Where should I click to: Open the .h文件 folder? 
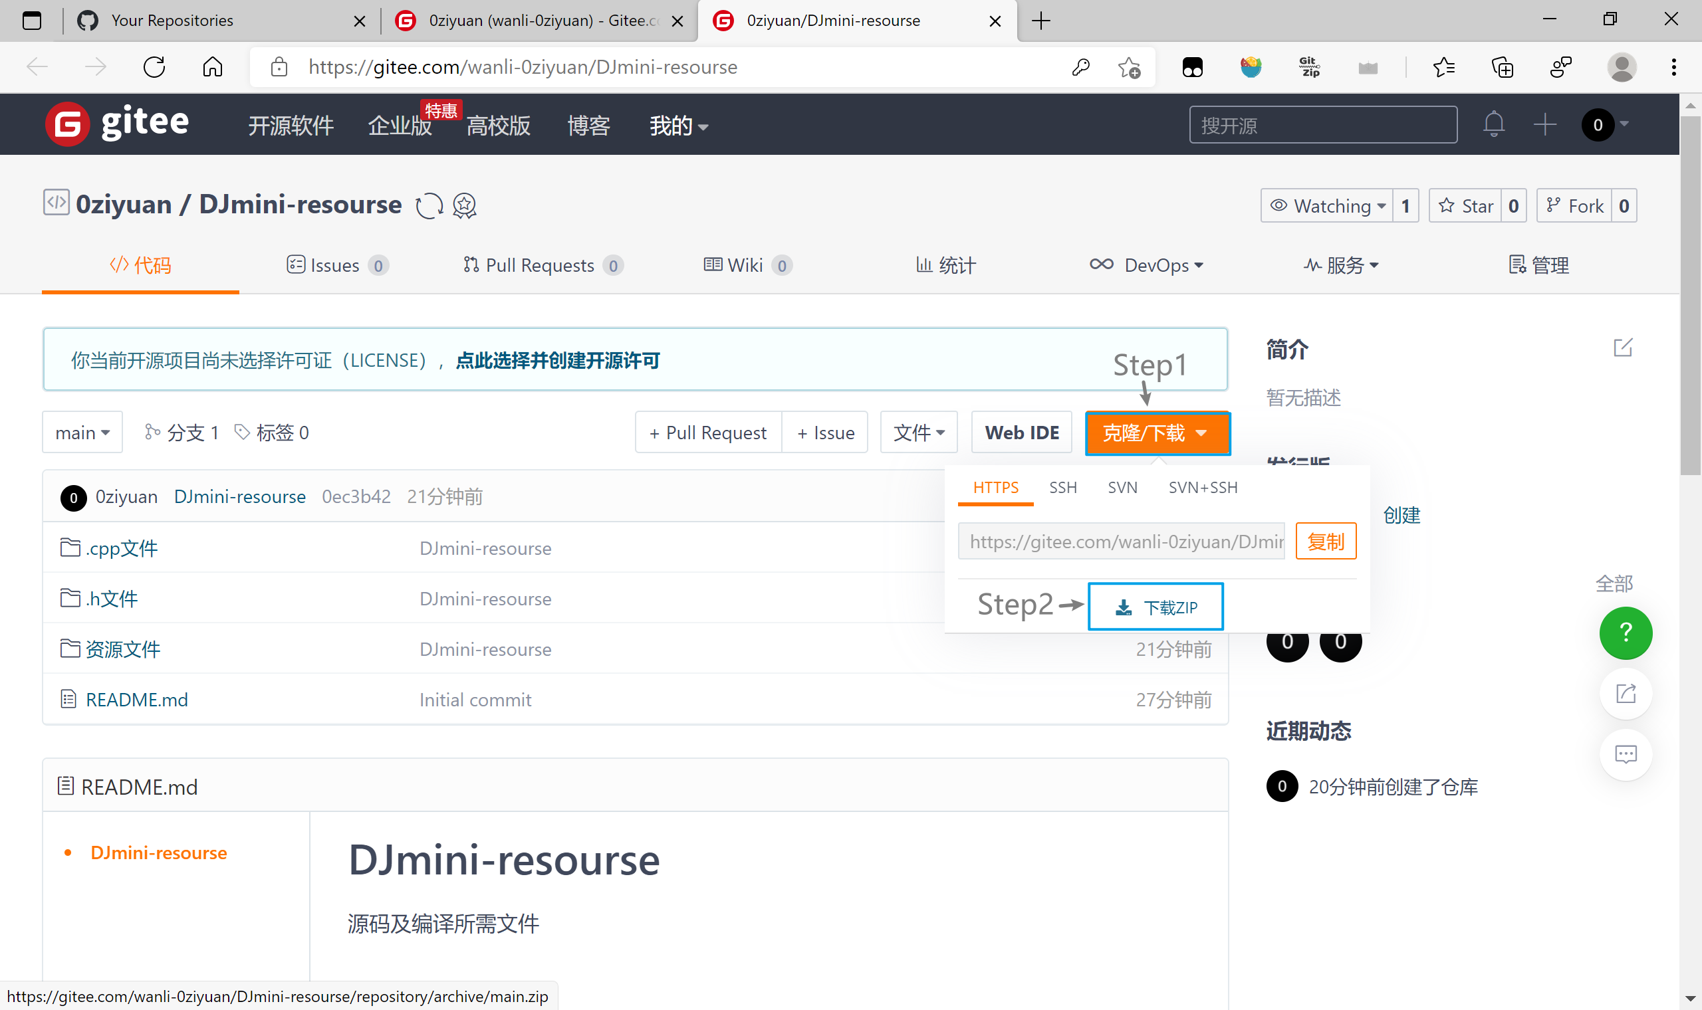point(112,598)
